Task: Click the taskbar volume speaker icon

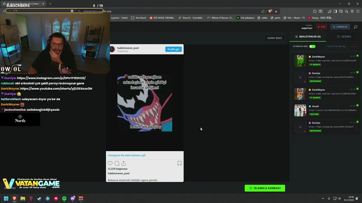Action: click(339, 198)
